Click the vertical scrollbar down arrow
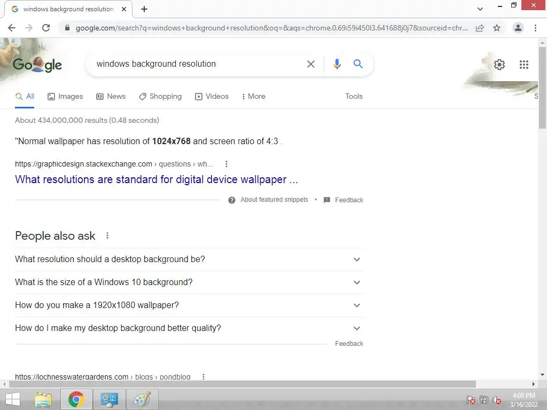This screenshot has width=547, height=410. pyautogui.click(x=542, y=375)
